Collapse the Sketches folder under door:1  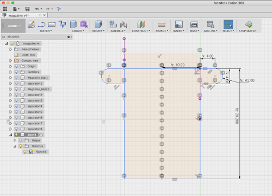[x=15, y=146]
